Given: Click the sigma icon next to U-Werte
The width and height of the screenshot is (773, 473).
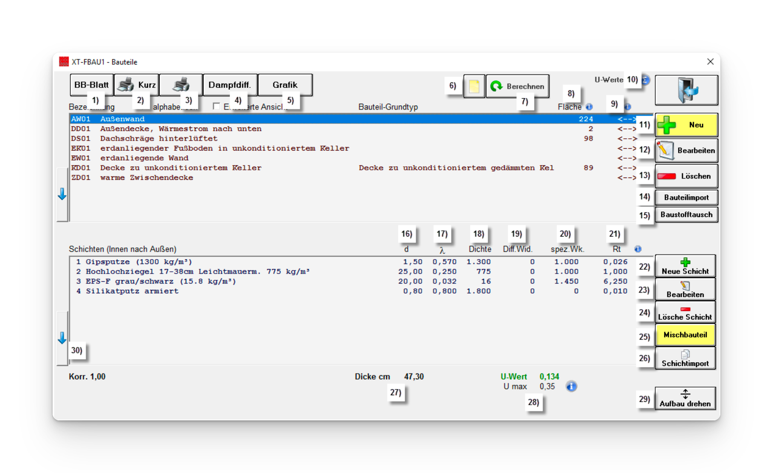Looking at the screenshot, I should [646, 80].
